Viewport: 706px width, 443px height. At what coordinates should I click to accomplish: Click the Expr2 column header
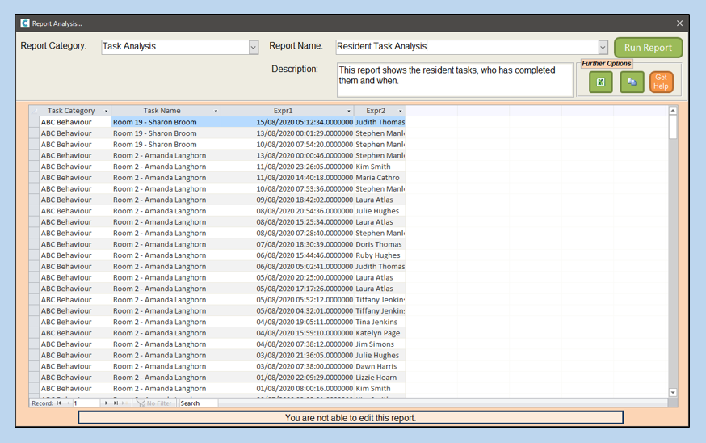pyautogui.click(x=375, y=111)
